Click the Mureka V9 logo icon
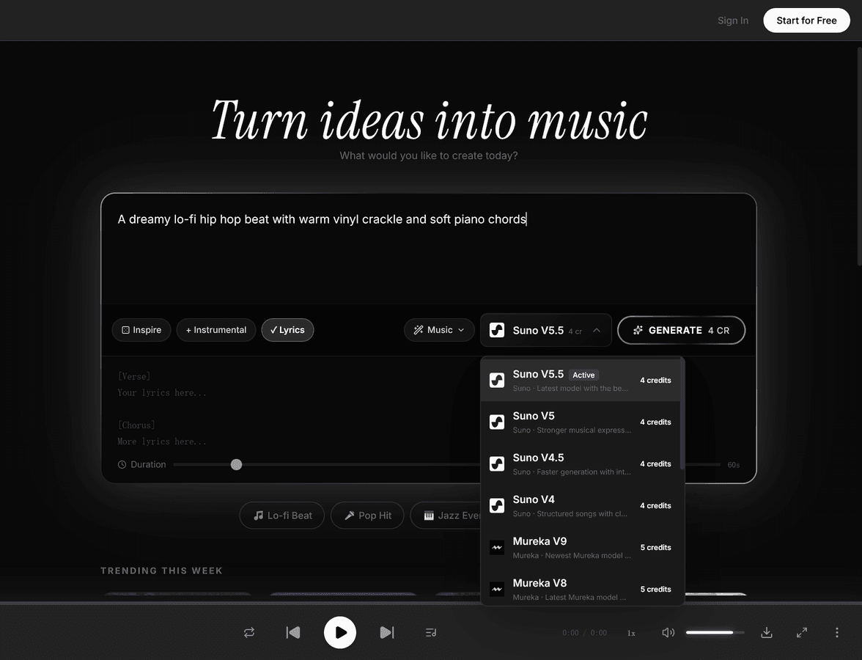The image size is (862, 660). coord(497,547)
